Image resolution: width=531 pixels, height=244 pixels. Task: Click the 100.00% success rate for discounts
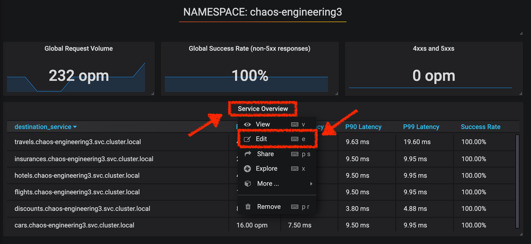474,209
